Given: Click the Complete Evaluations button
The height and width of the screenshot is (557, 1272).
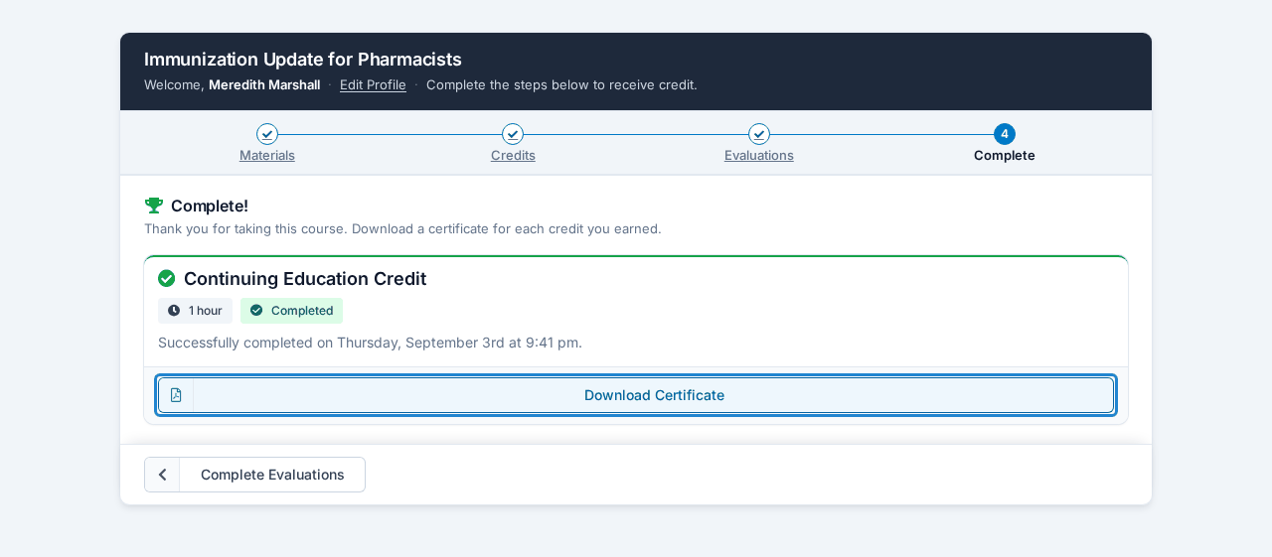Looking at the screenshot, I should point(255,475).
